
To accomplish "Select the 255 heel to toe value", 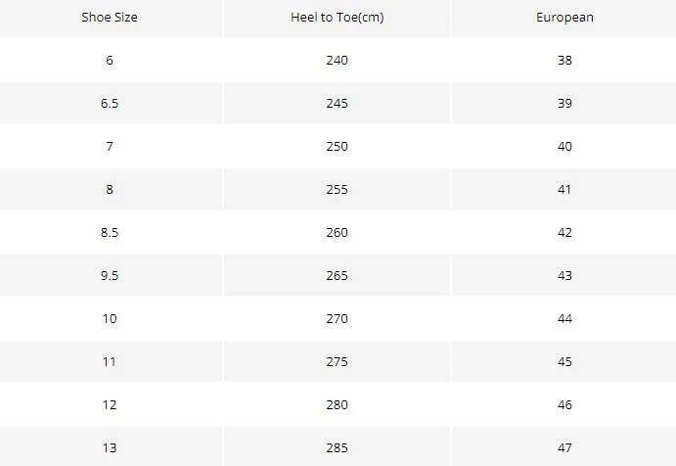I will (x=338, y=189).
